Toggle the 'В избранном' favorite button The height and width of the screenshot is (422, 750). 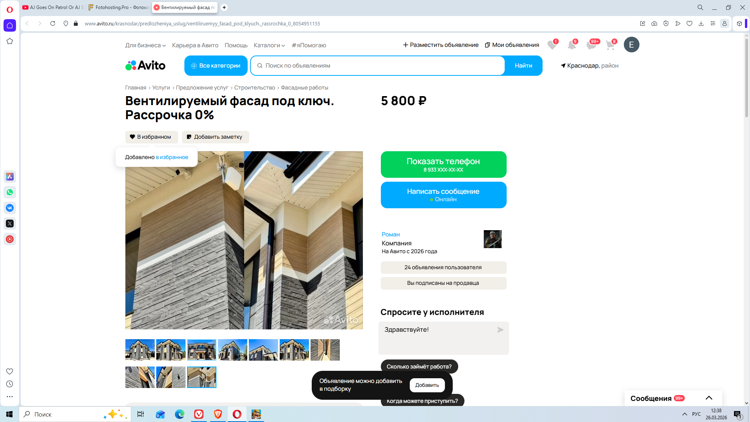pos(152,137)
